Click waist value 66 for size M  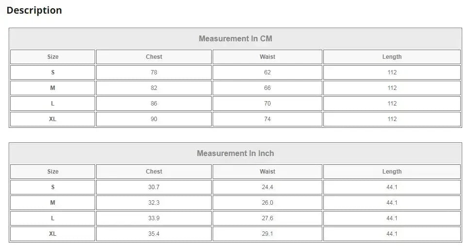tap(267, 88)
